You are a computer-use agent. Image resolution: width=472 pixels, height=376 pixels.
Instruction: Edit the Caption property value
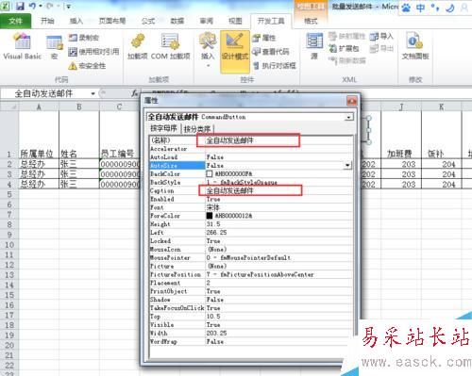coord(279,190)
